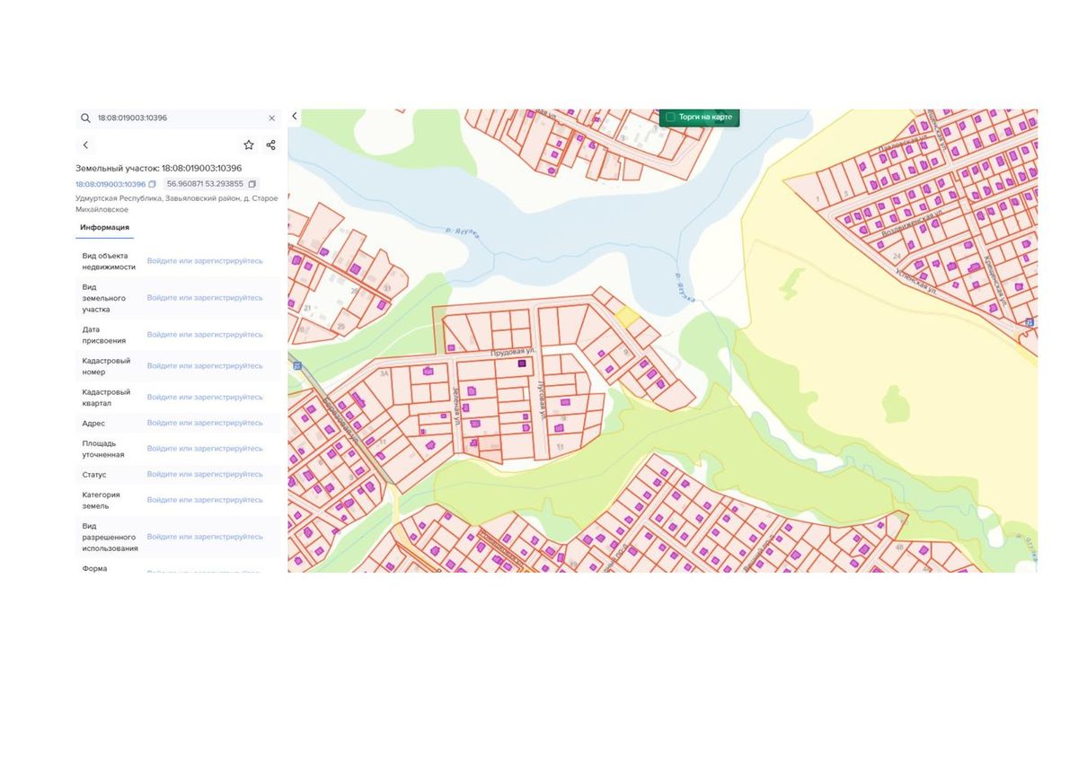Go back using the left arrow under search
1078x762 pixels.
[x=85, y=145]
